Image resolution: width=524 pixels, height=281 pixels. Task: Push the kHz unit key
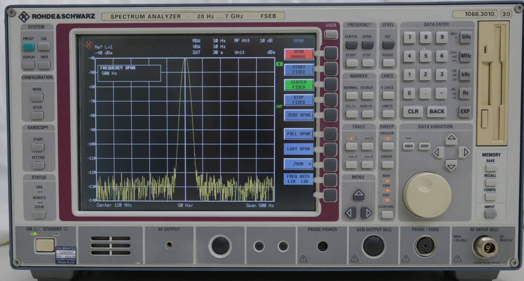(x=465, y=74)
